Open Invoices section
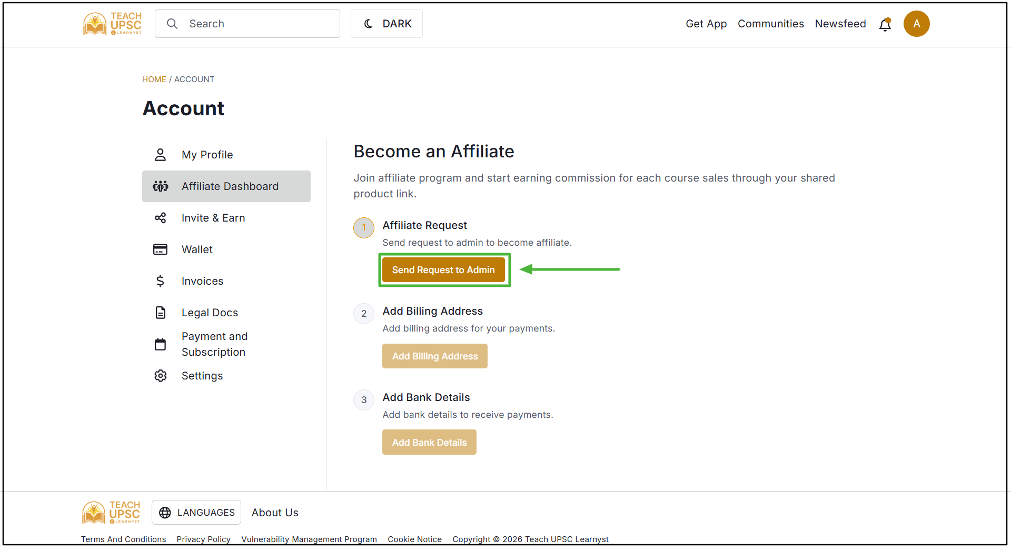The image size is (1011, 551). (226, 281)
